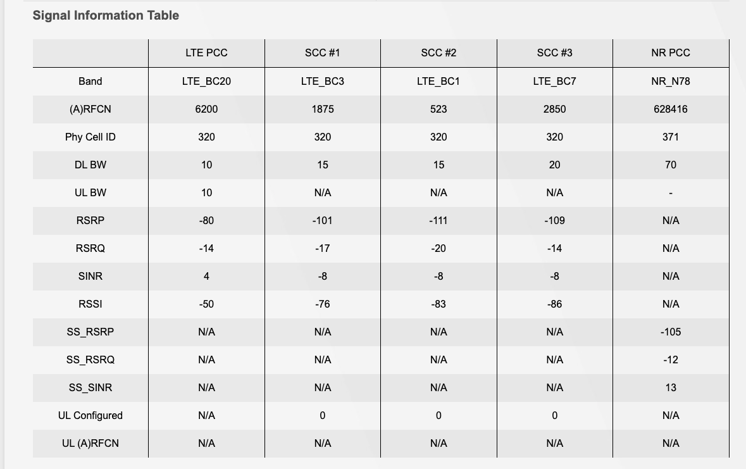Screen dimensions: 746x469
Task: Click the SCC #1 column header
Action: point(322,53)
